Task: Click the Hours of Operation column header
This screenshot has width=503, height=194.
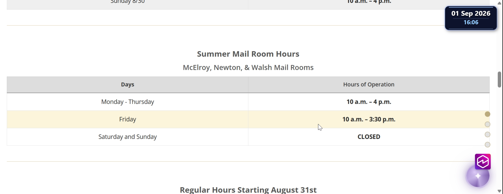Action: 369,85
